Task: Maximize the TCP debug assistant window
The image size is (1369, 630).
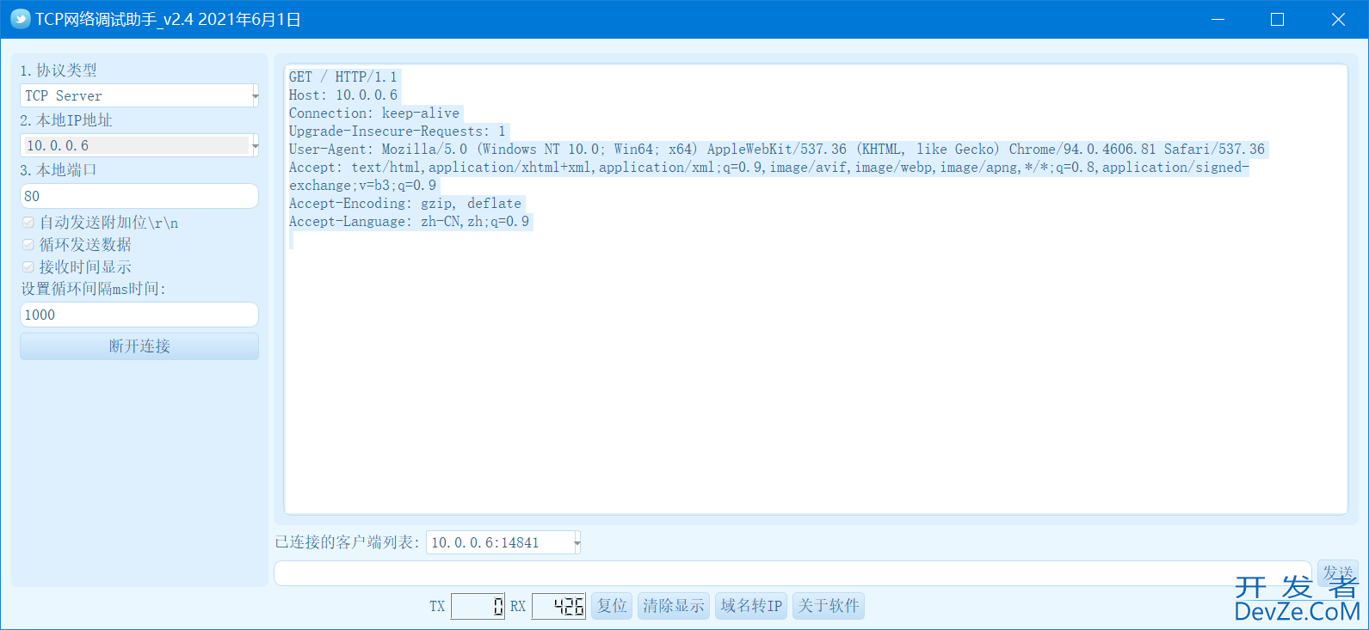Action: pos(1278,19)
